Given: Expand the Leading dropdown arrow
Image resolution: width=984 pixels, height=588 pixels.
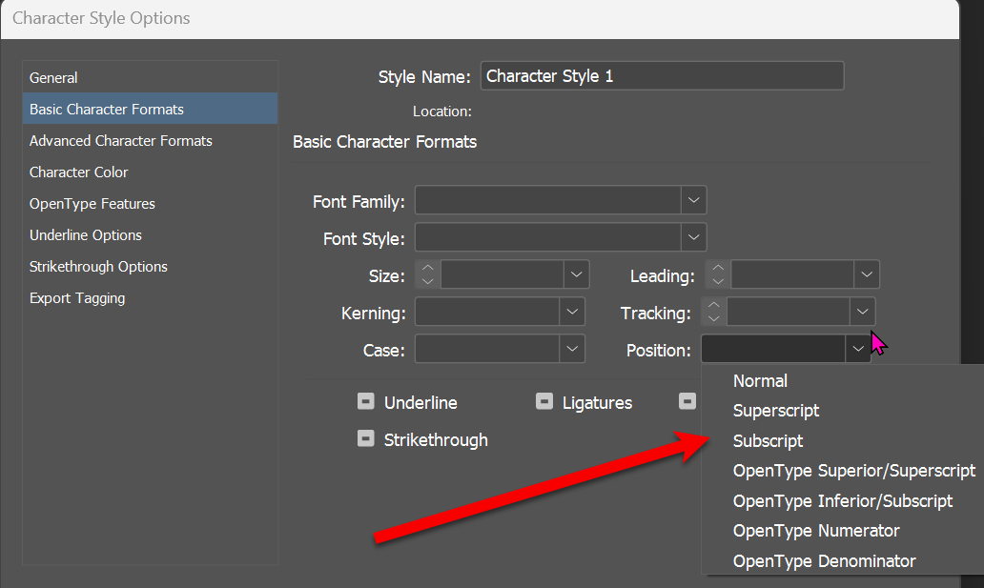Looking at the screenshot, I should (x=866, y=275).
